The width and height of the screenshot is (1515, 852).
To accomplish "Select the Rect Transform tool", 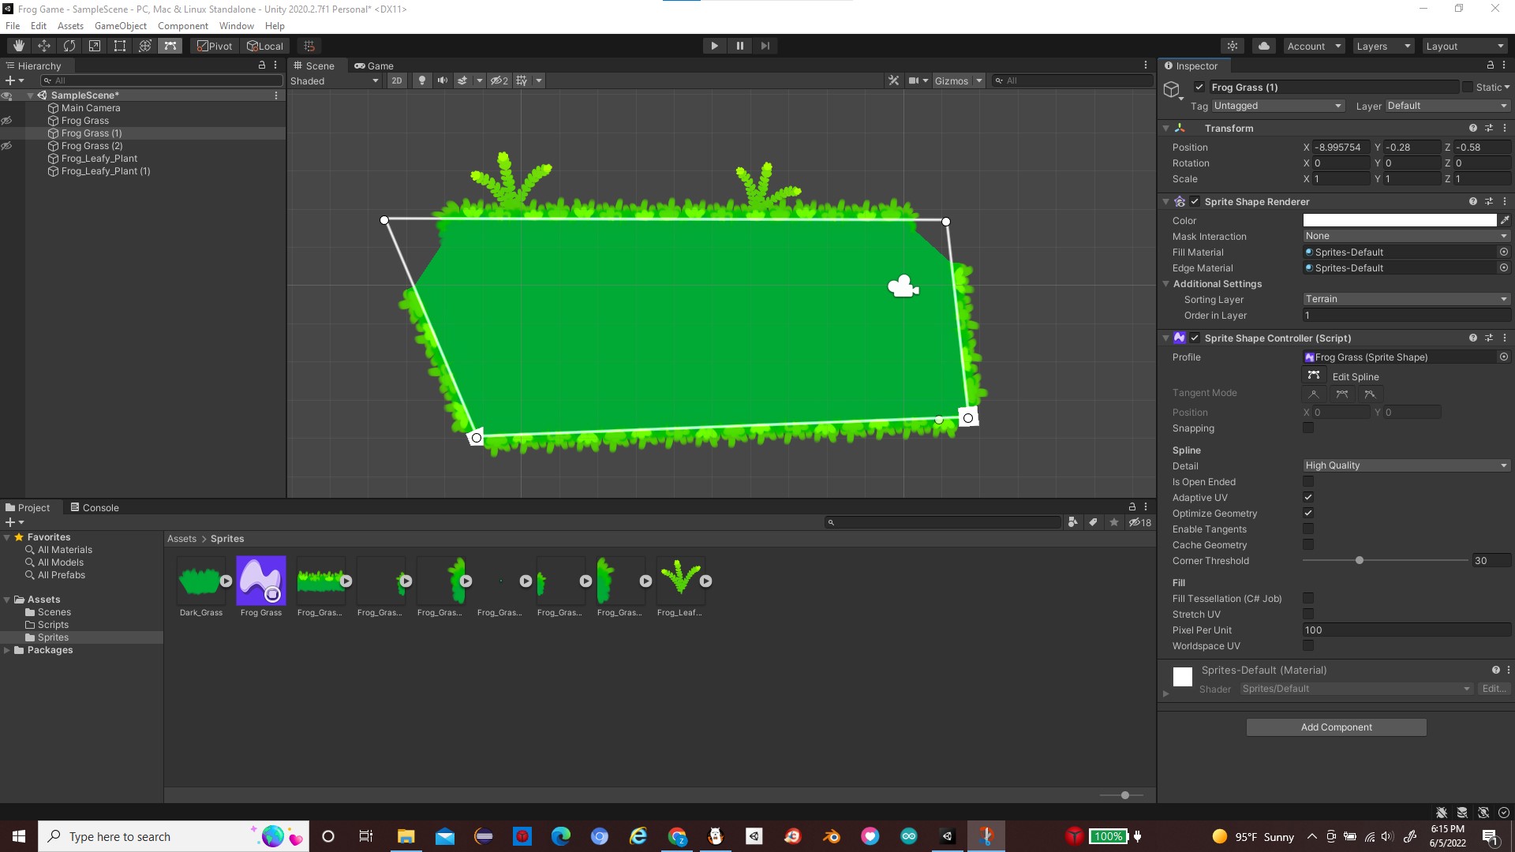I will click(119, 45).
